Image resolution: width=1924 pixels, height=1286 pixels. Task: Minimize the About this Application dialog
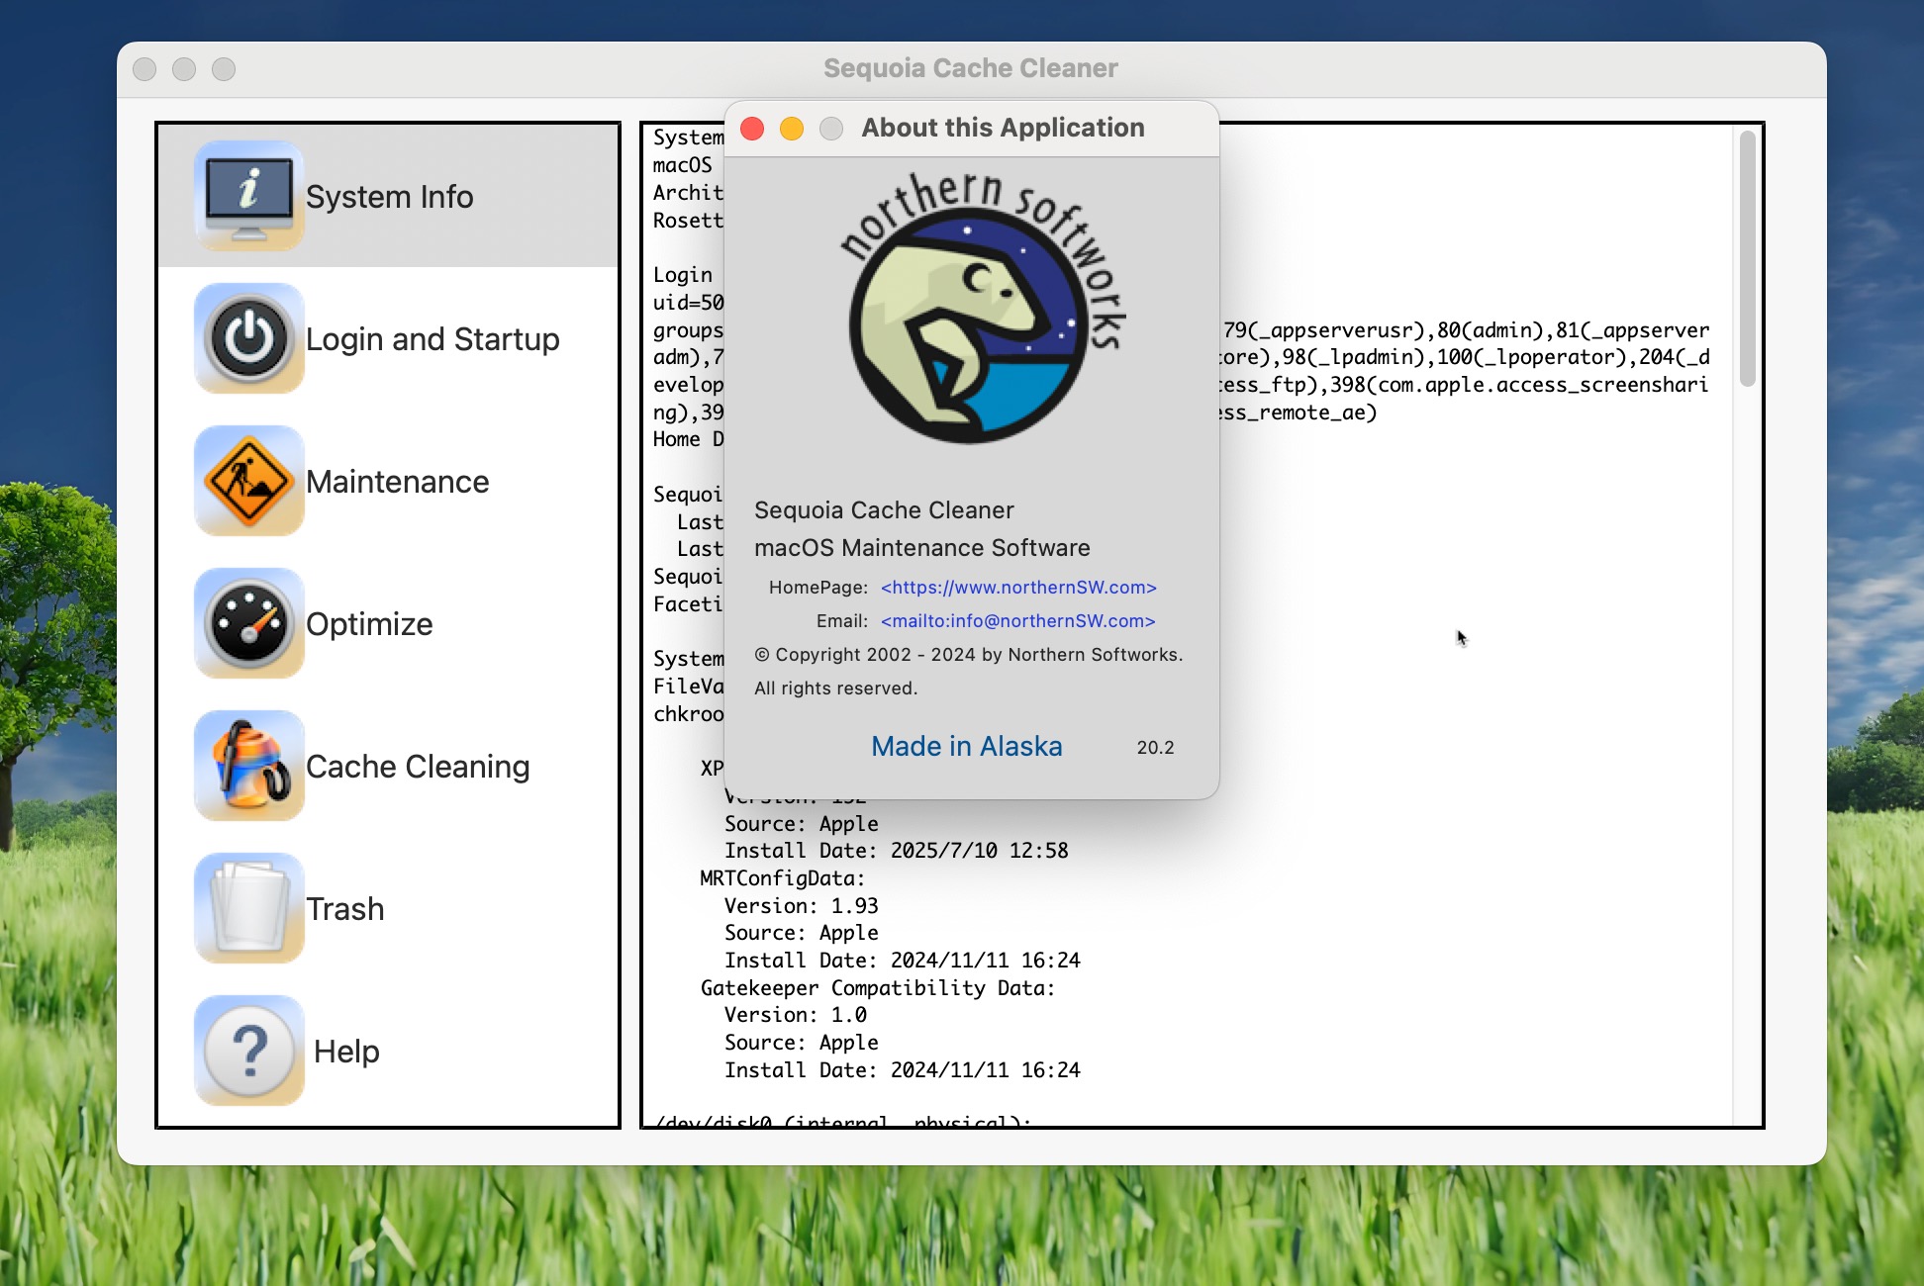tap(792, 129)
